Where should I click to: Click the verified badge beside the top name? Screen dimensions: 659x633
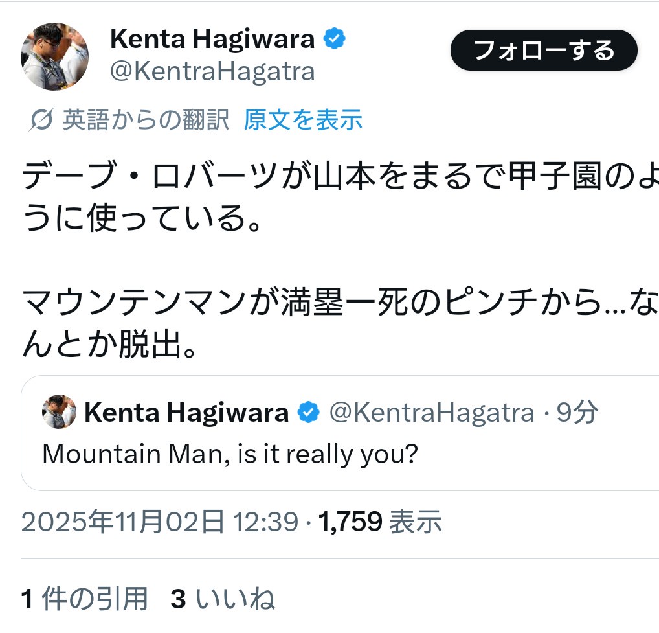tap(335, 40)
